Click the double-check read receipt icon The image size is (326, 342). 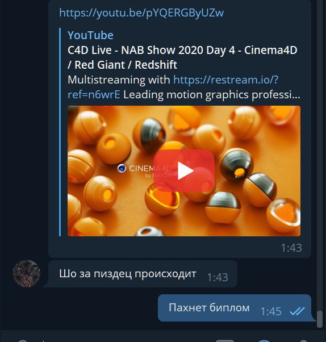pyautogui.click(x=297, y=311)
